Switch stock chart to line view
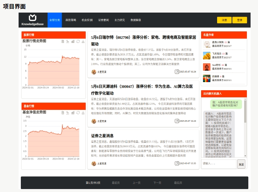Screen dimensions: 258x192 click(68, 41)
